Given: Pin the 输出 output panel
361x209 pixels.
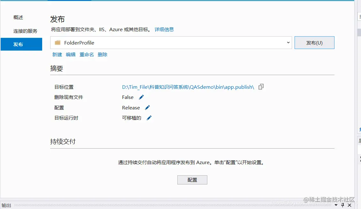Looking at the screenshot, I should click(x=342, y=205).
